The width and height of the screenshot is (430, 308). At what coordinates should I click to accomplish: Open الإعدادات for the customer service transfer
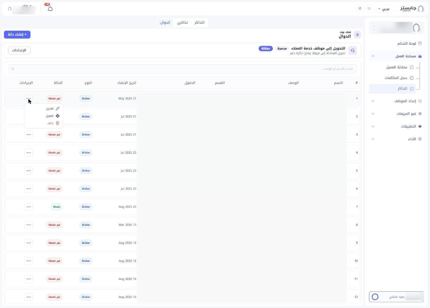click(x=19, y=50)
